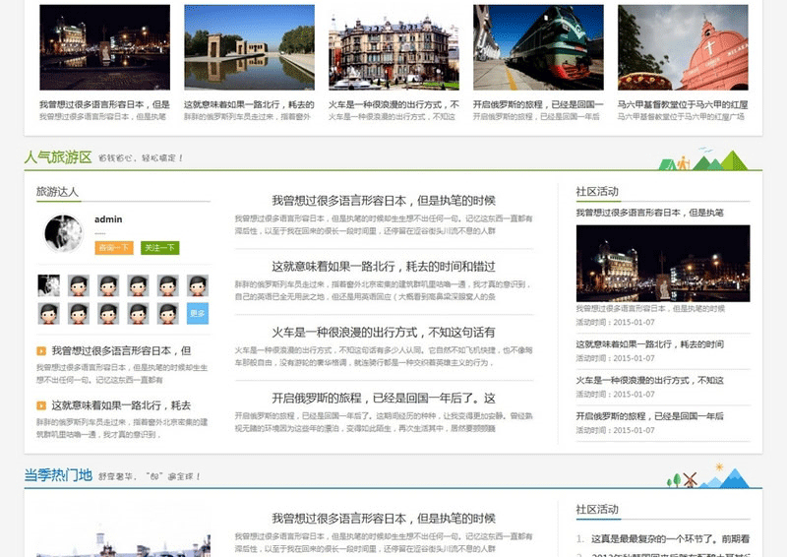Open the ornate European building photo
787x557 pixels.
[394, 47]
